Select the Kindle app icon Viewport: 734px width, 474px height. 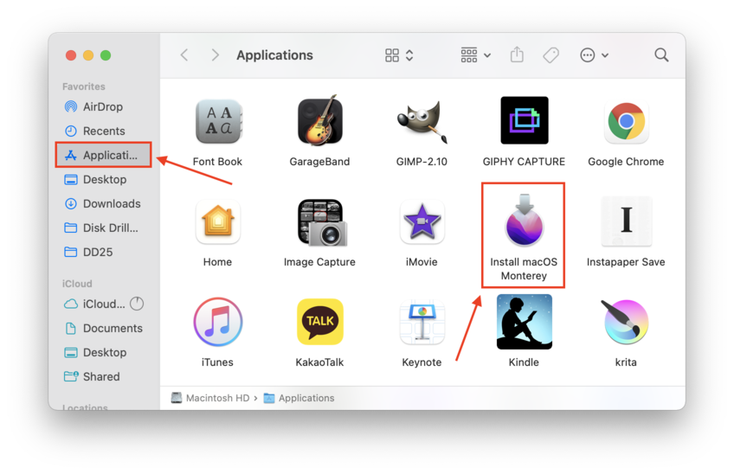click(524, 322)
